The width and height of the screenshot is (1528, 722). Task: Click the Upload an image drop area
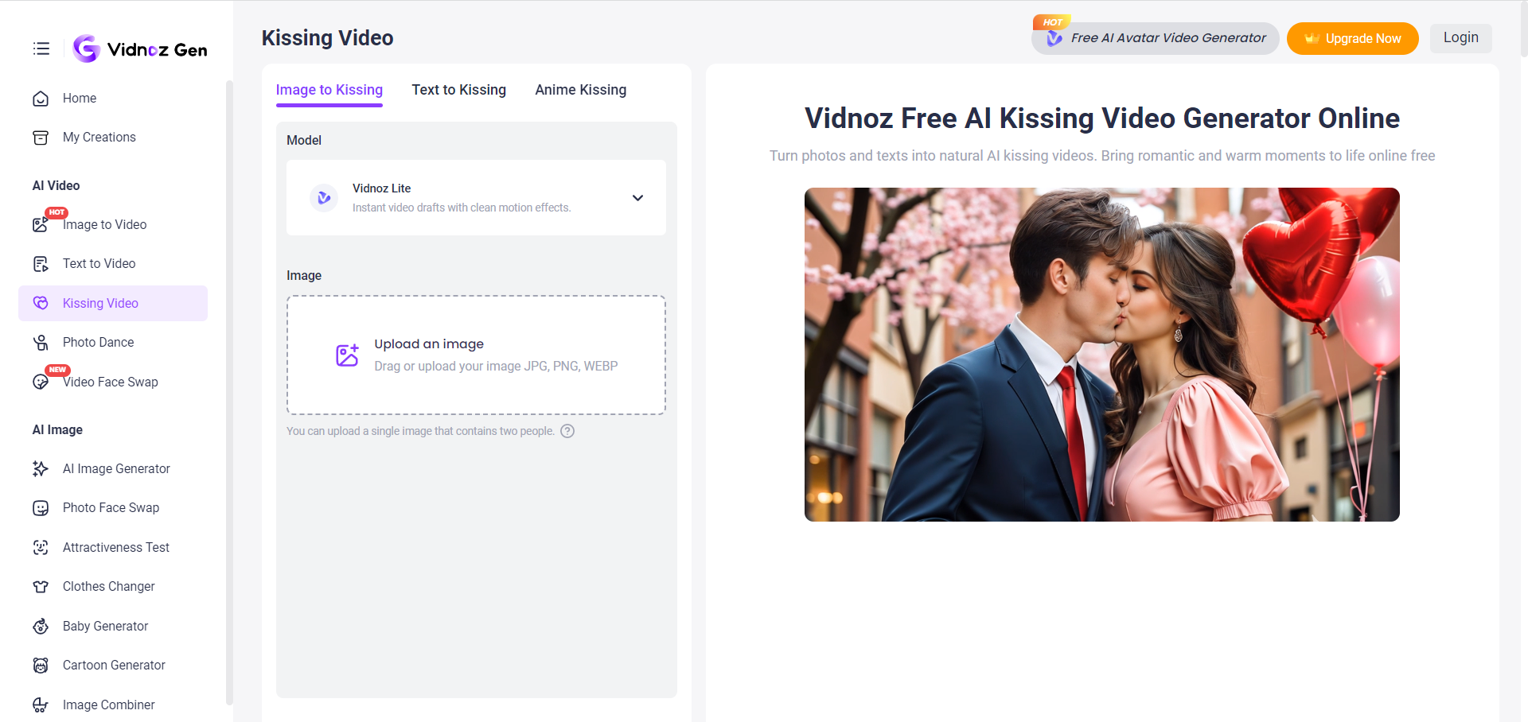pos(476,355)
